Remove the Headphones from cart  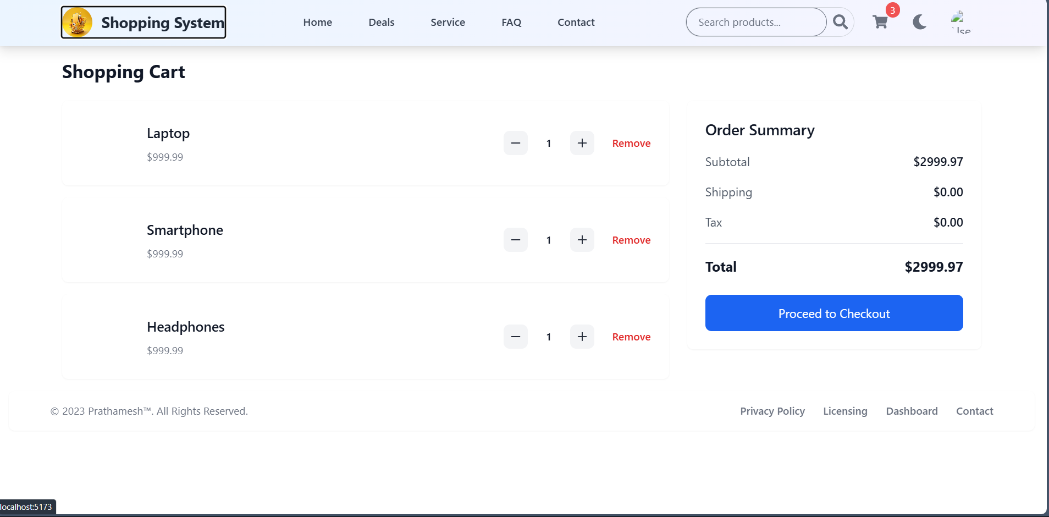[x=631, y=337]
